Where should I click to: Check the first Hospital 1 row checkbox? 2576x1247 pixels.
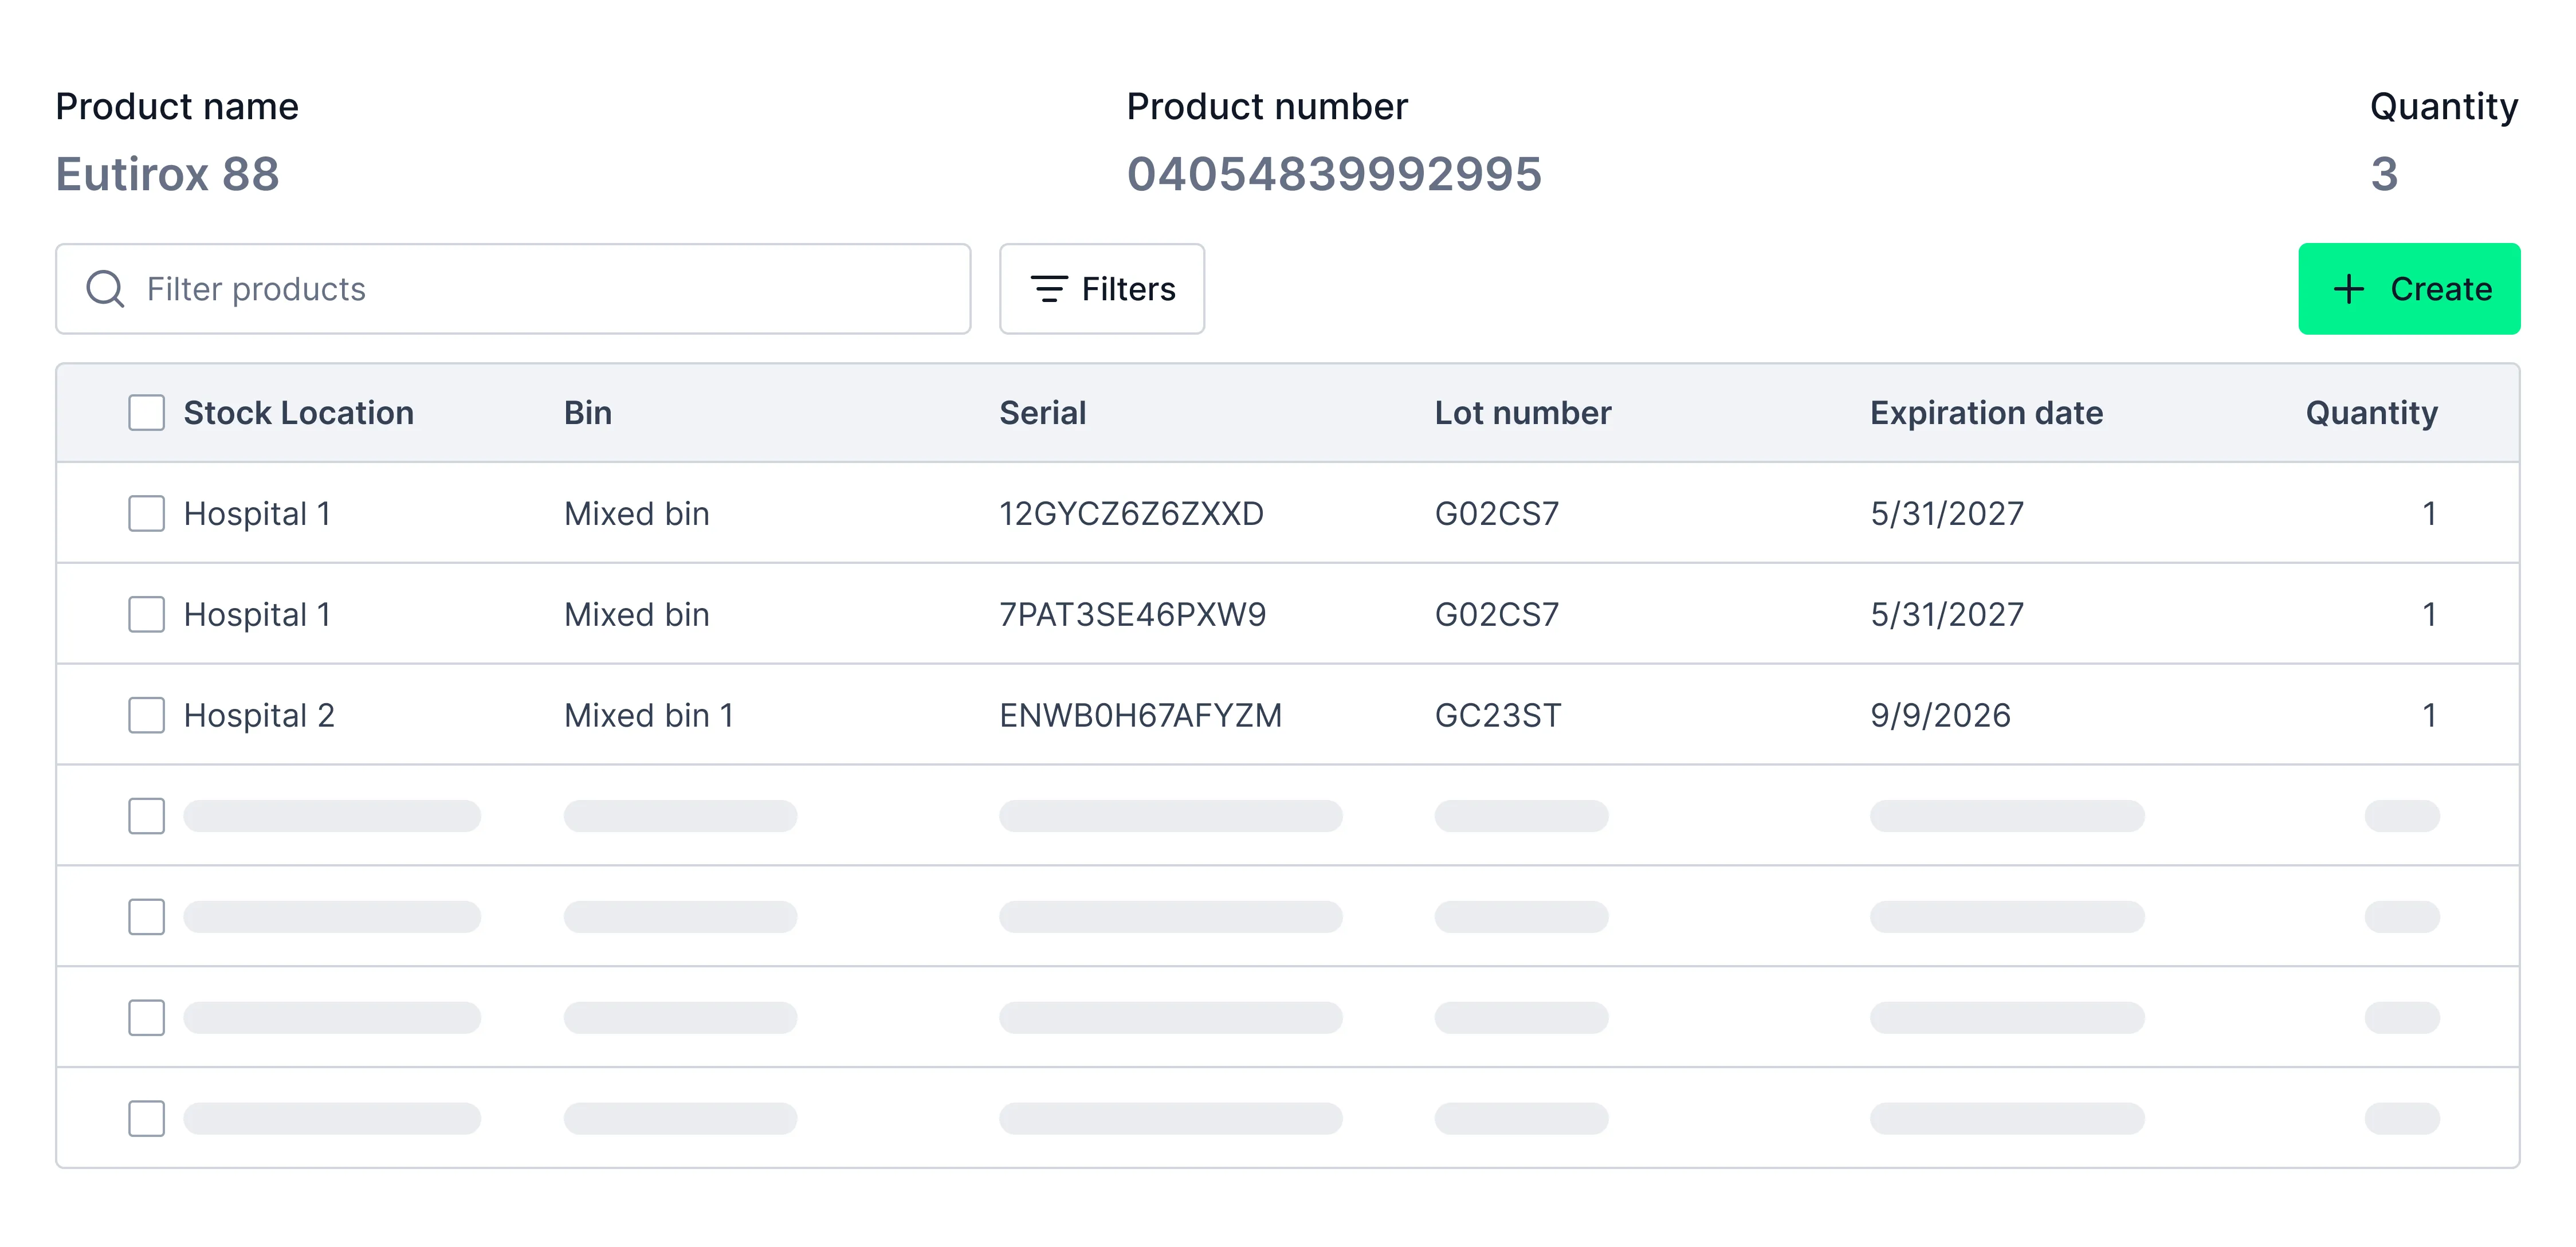tap(146, 513)
